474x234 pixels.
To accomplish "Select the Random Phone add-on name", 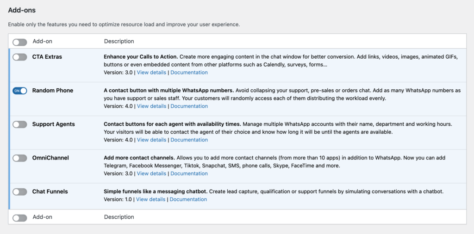I will click(52, 91).
